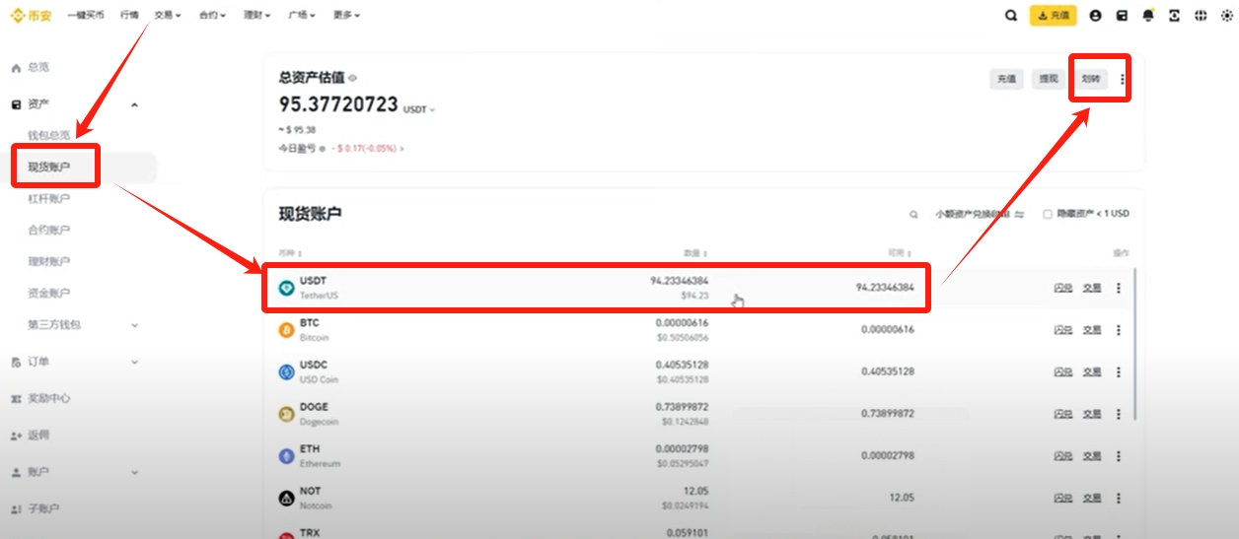The image size is (1239, 539).
Task: Open 奖励中心 in the sidebar
Action: click(40, 398)
